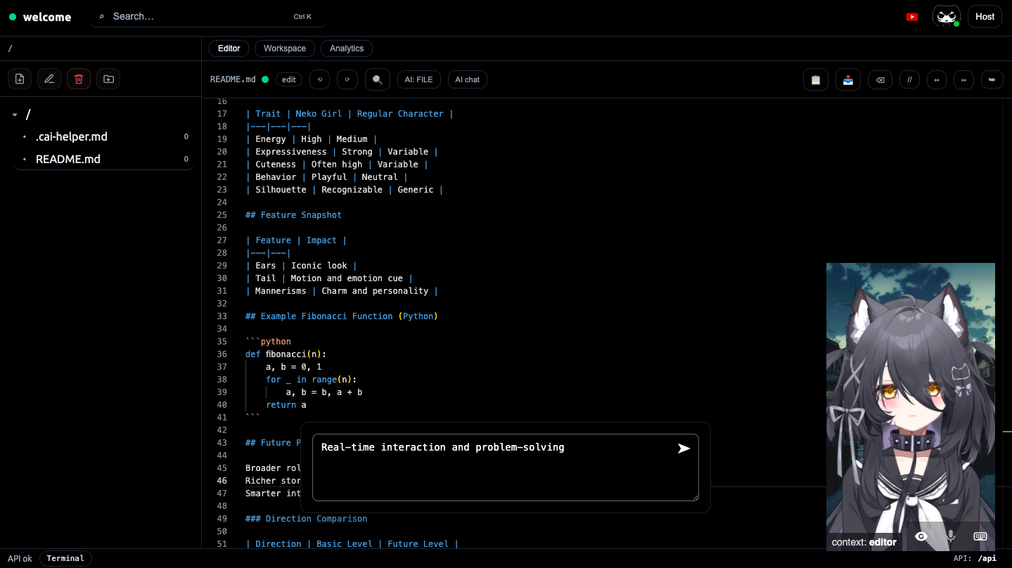
Task: Click the '### Direction Comparison' heading line
Action: coord(307,519)
